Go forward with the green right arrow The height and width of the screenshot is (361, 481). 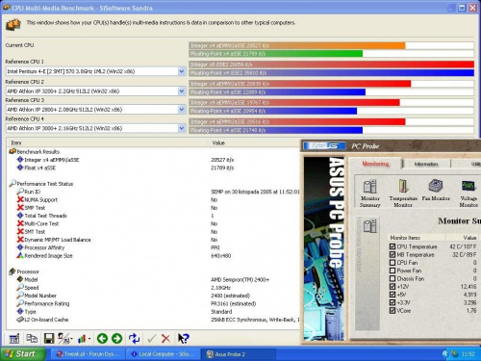[116, 339]
